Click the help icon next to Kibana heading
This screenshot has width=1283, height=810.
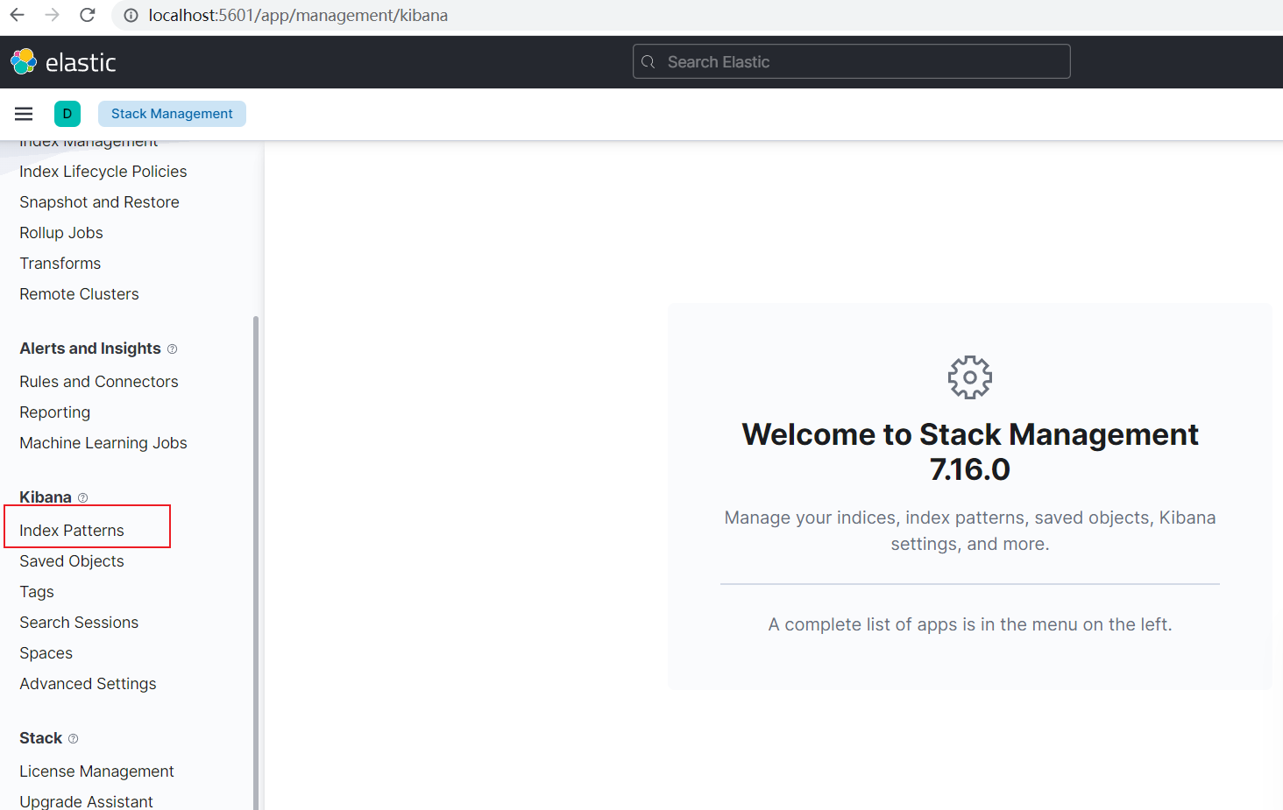pyautogui.click(x=82, y=497)
